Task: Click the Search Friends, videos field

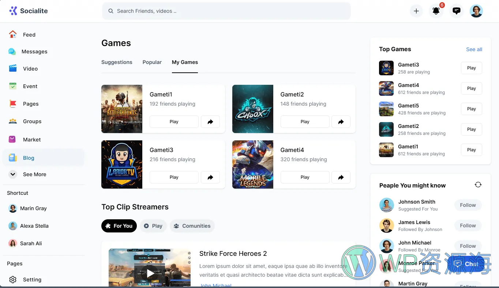Action: (x=226, y=11)
